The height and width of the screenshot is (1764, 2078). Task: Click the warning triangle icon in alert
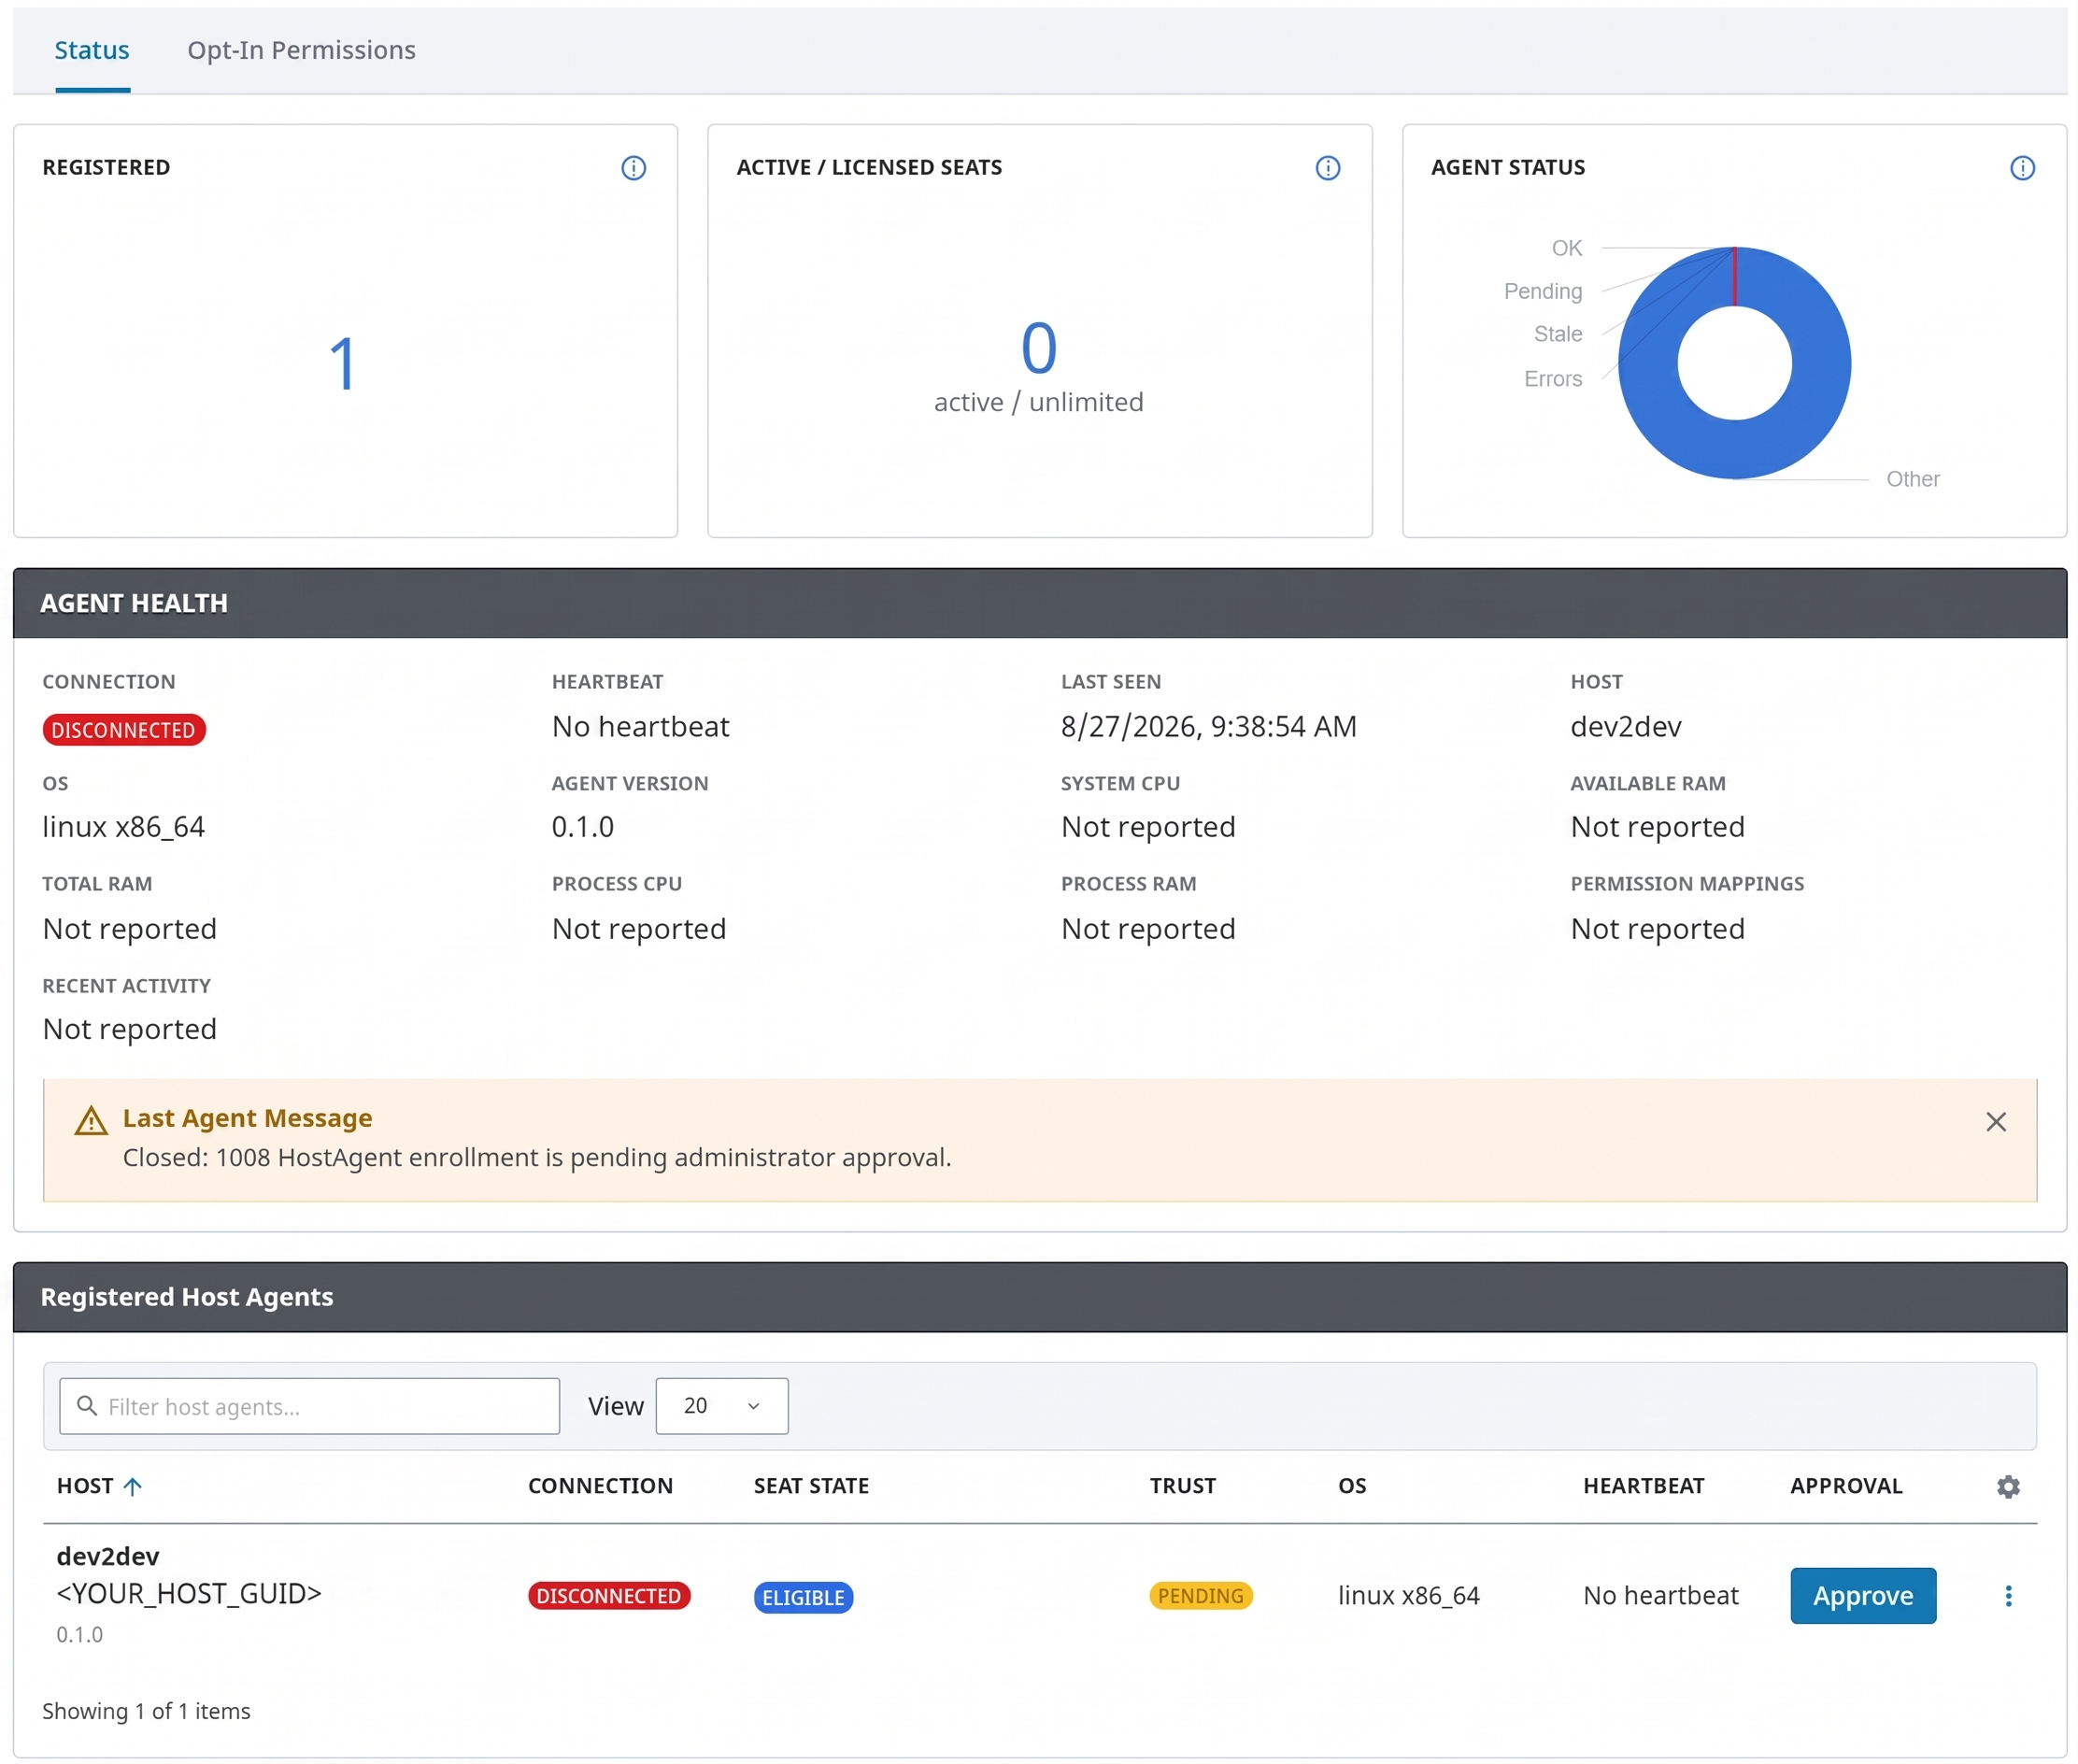(x=91, y=1120)
